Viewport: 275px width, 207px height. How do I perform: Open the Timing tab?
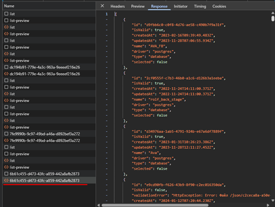200,6
